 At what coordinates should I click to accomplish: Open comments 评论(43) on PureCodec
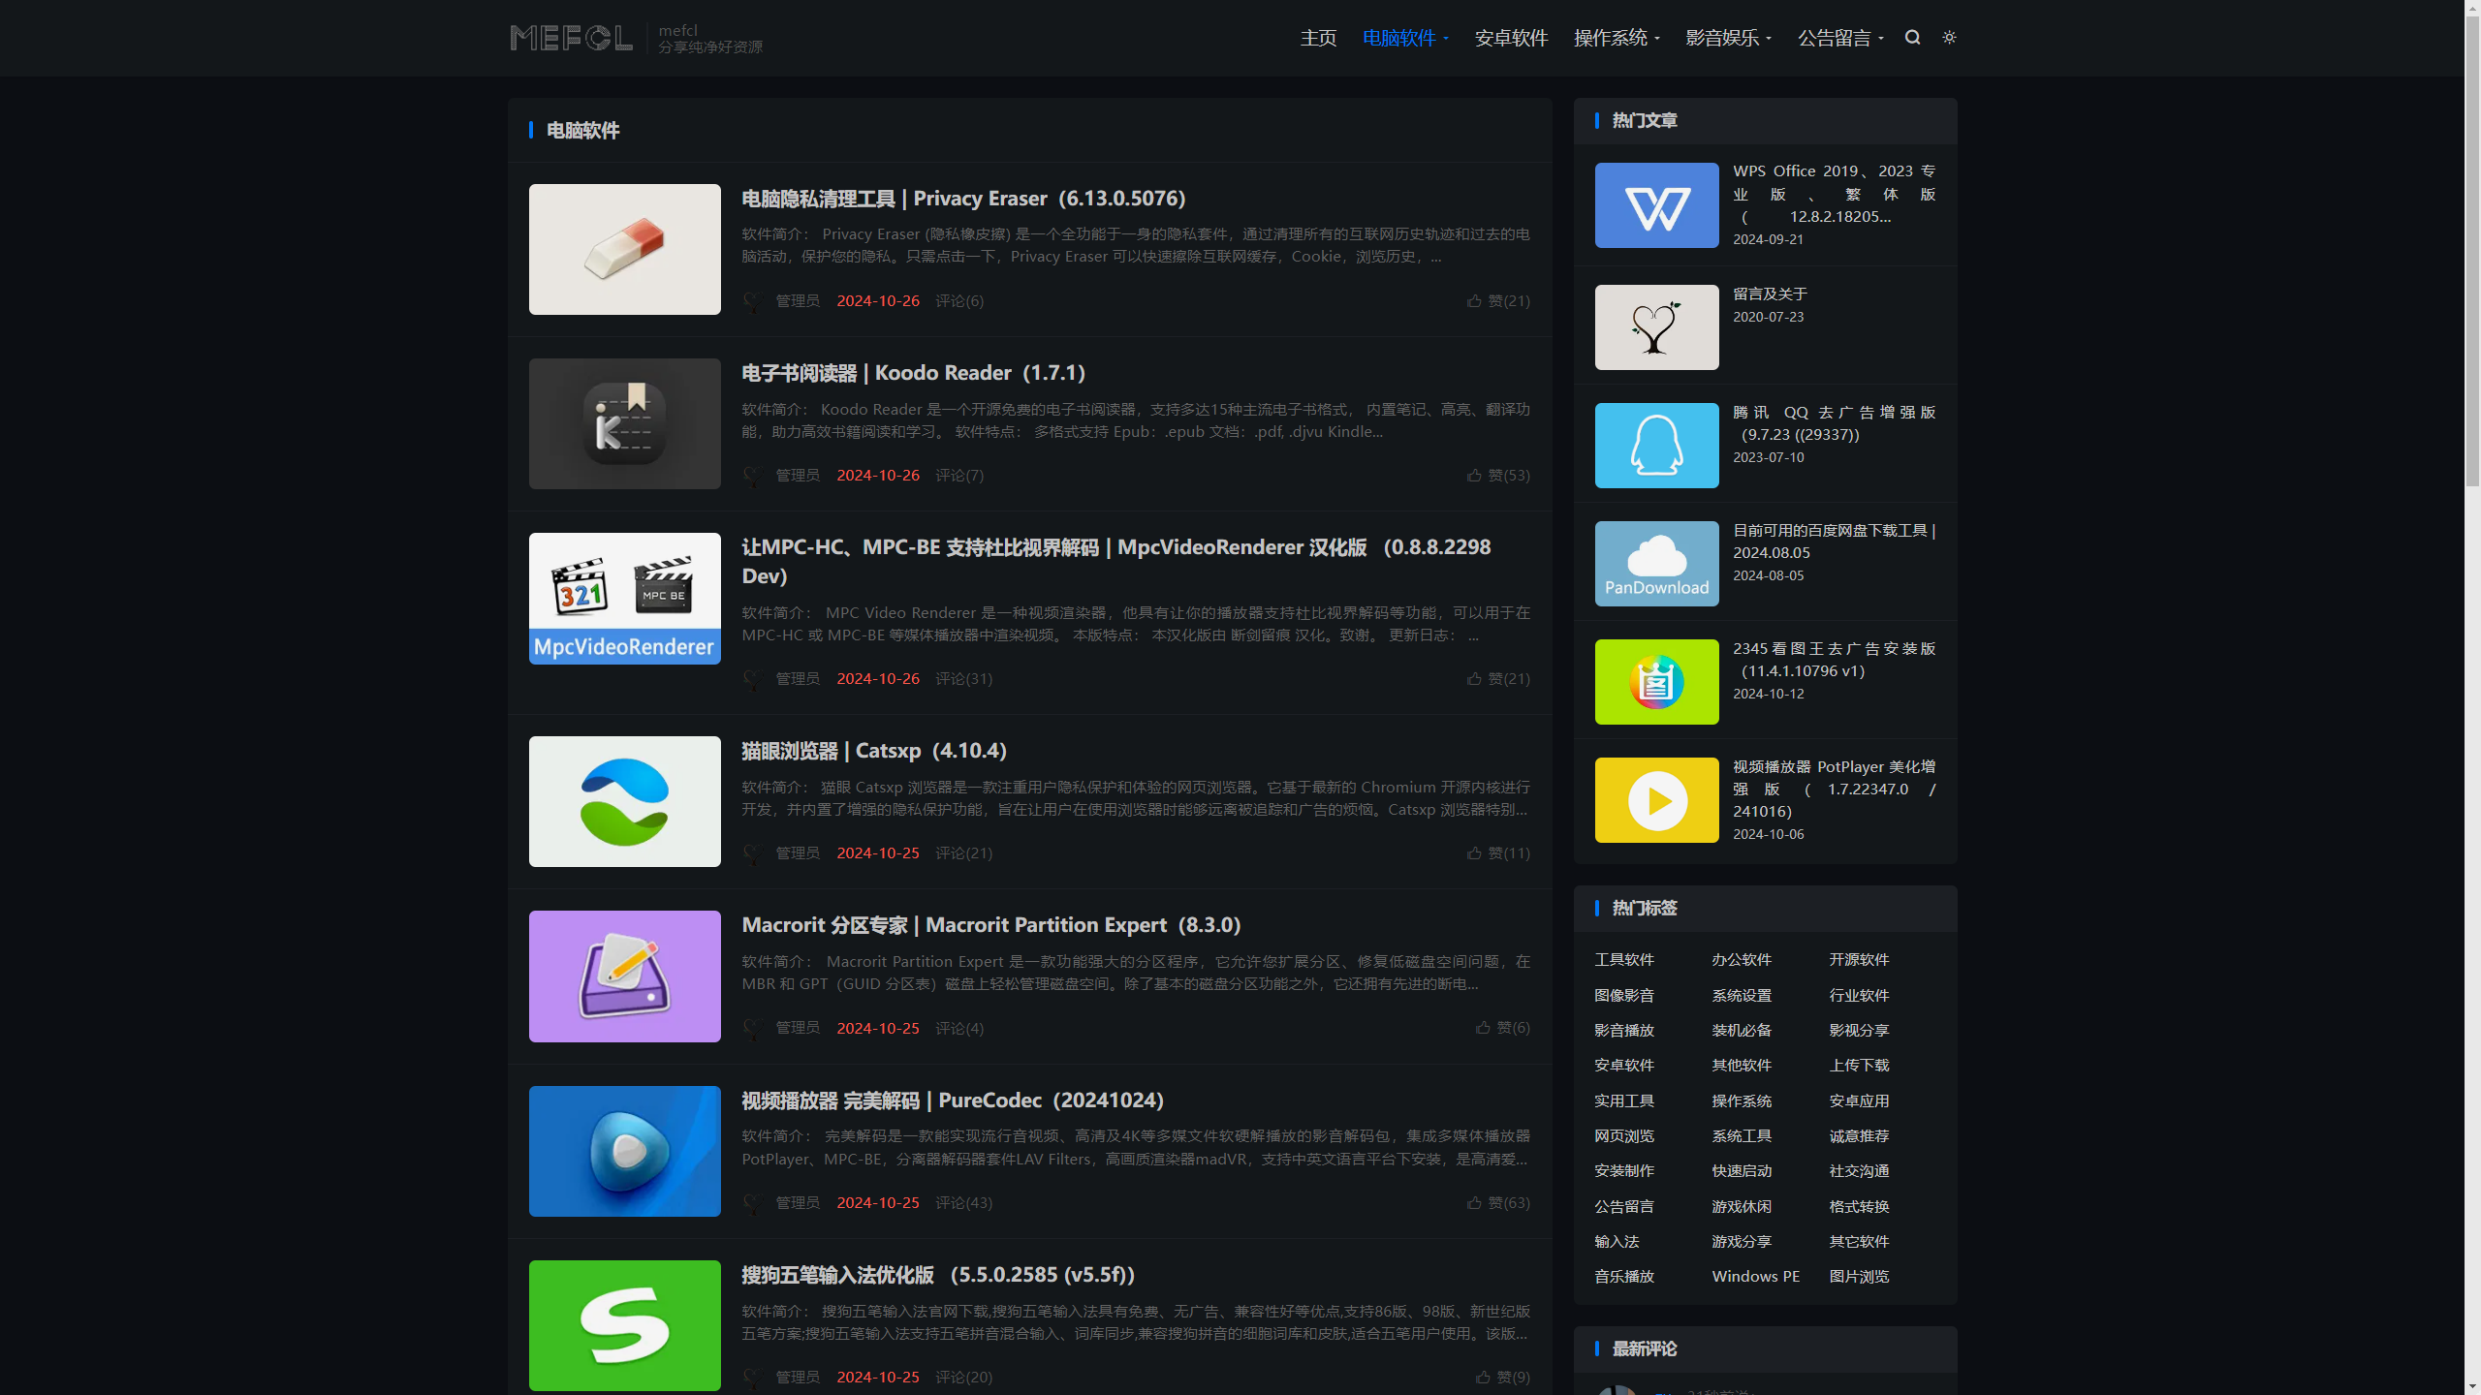pyautogui.click(x=963, y=1203)
